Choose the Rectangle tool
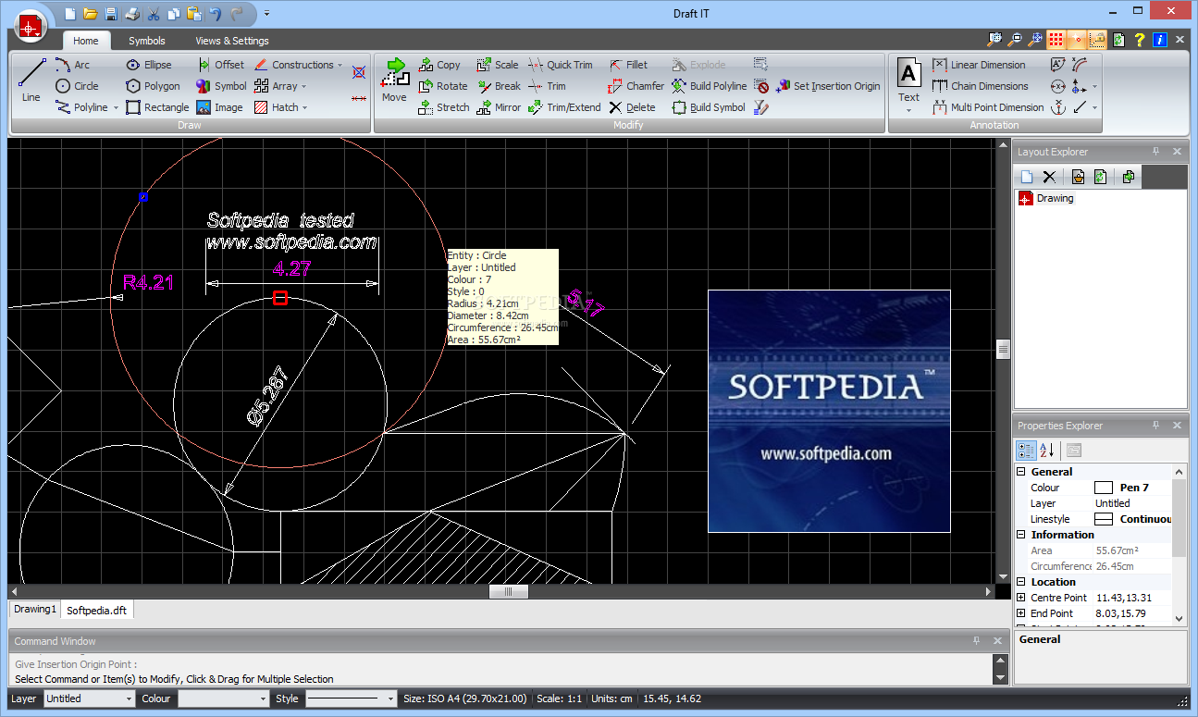The height and width of the screenshot is (717, 1198). (x=157, y=107)
